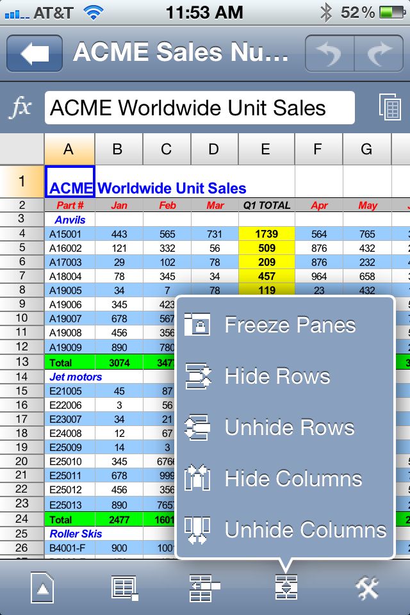This screenshot has width=410, height=615.
Task: Tap the insert rows/columns icon in bottom toolbar
Action: click(x=204, y=587)
